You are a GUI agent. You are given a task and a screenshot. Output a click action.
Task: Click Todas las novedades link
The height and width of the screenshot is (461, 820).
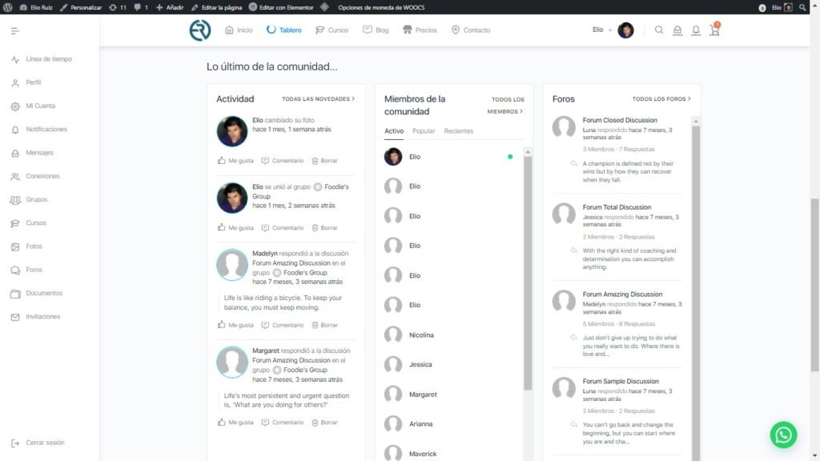click(x=319, y=98)
